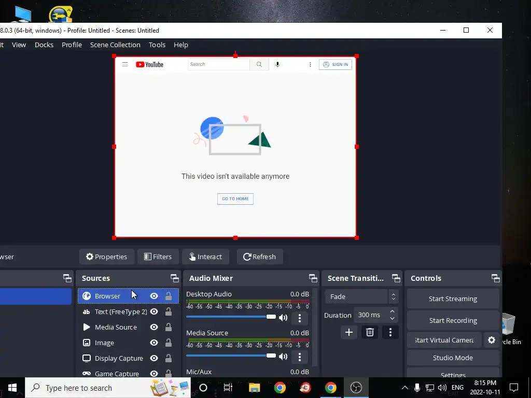Viewport: 531px width, 398px height.
Task: Open the Tools menu
Action: point(157,45)
